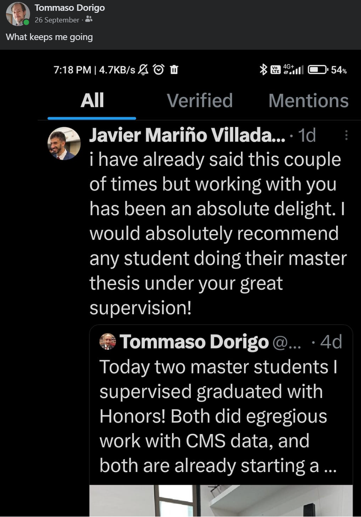361x517 pixels.
Task: Open the three-dot menu on Javier's tweet
Action: click(346, 136)
